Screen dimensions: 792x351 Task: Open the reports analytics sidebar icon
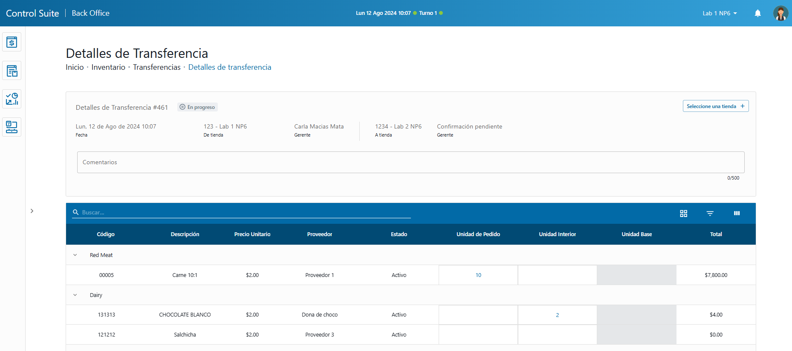click(x=12, y=99)
